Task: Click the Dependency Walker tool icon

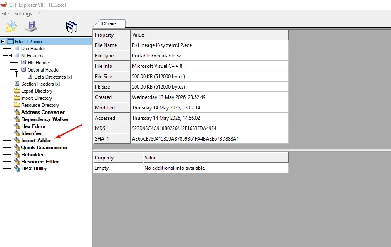Action: pos(17,119)
